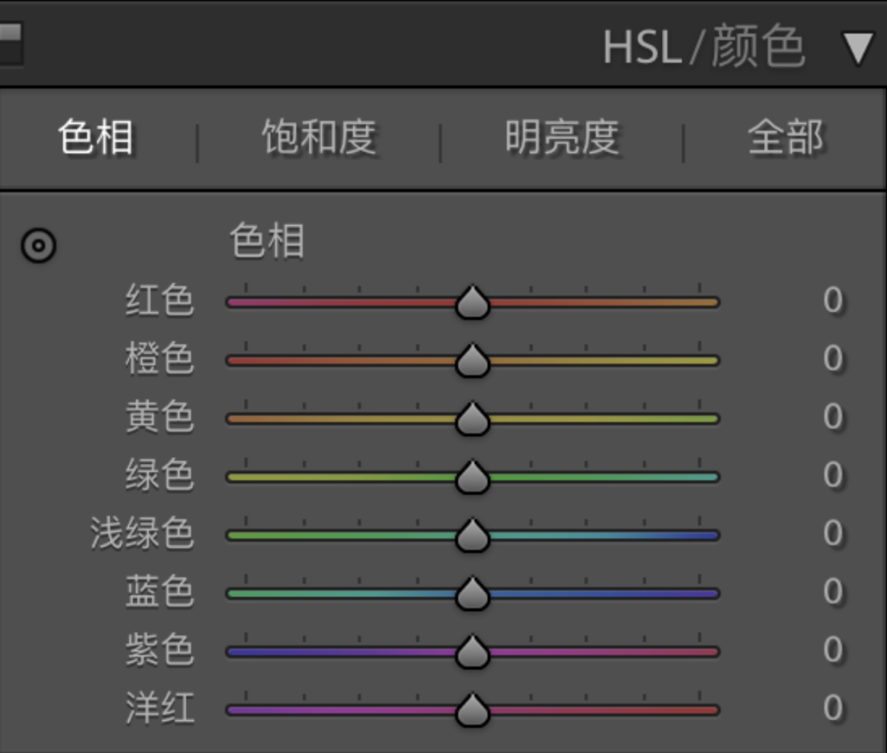Switch to the 饱和度 tab

319,137
